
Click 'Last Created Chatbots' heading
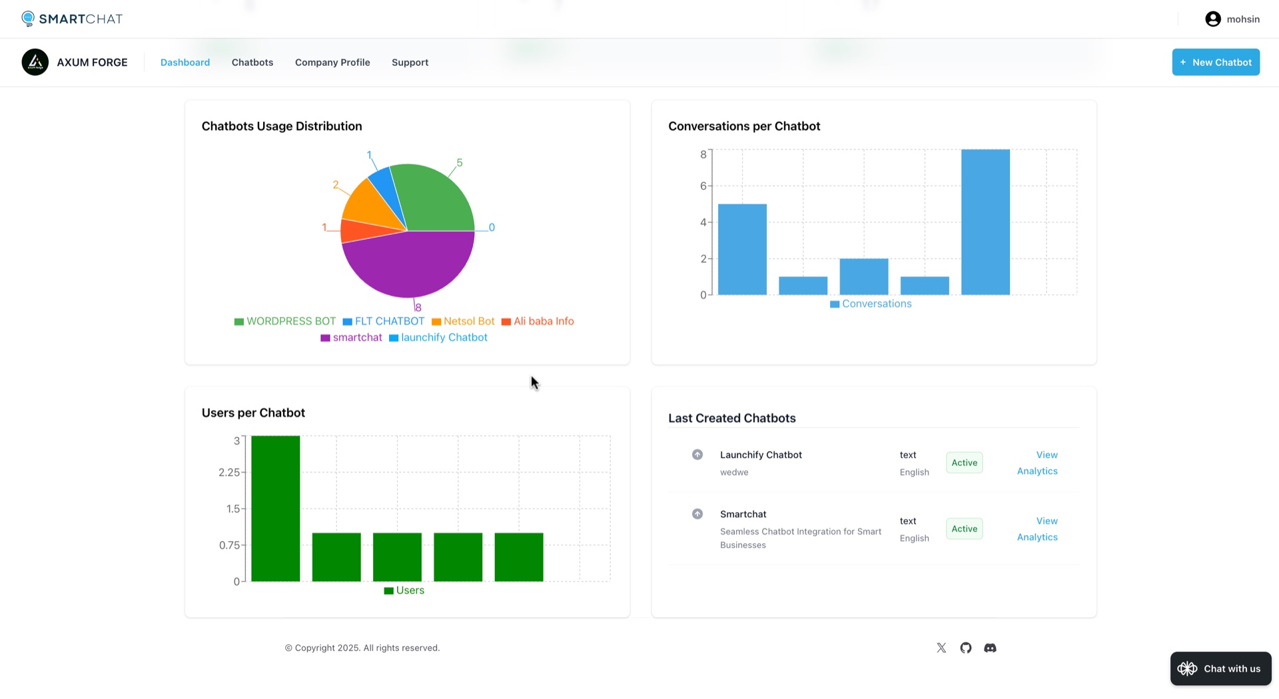pos(732,418)
